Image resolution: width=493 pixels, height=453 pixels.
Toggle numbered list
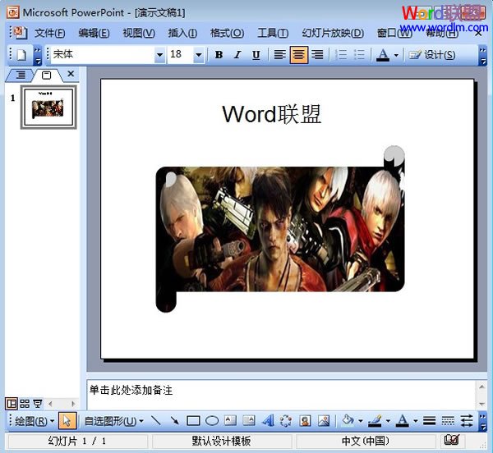point(341,55)
